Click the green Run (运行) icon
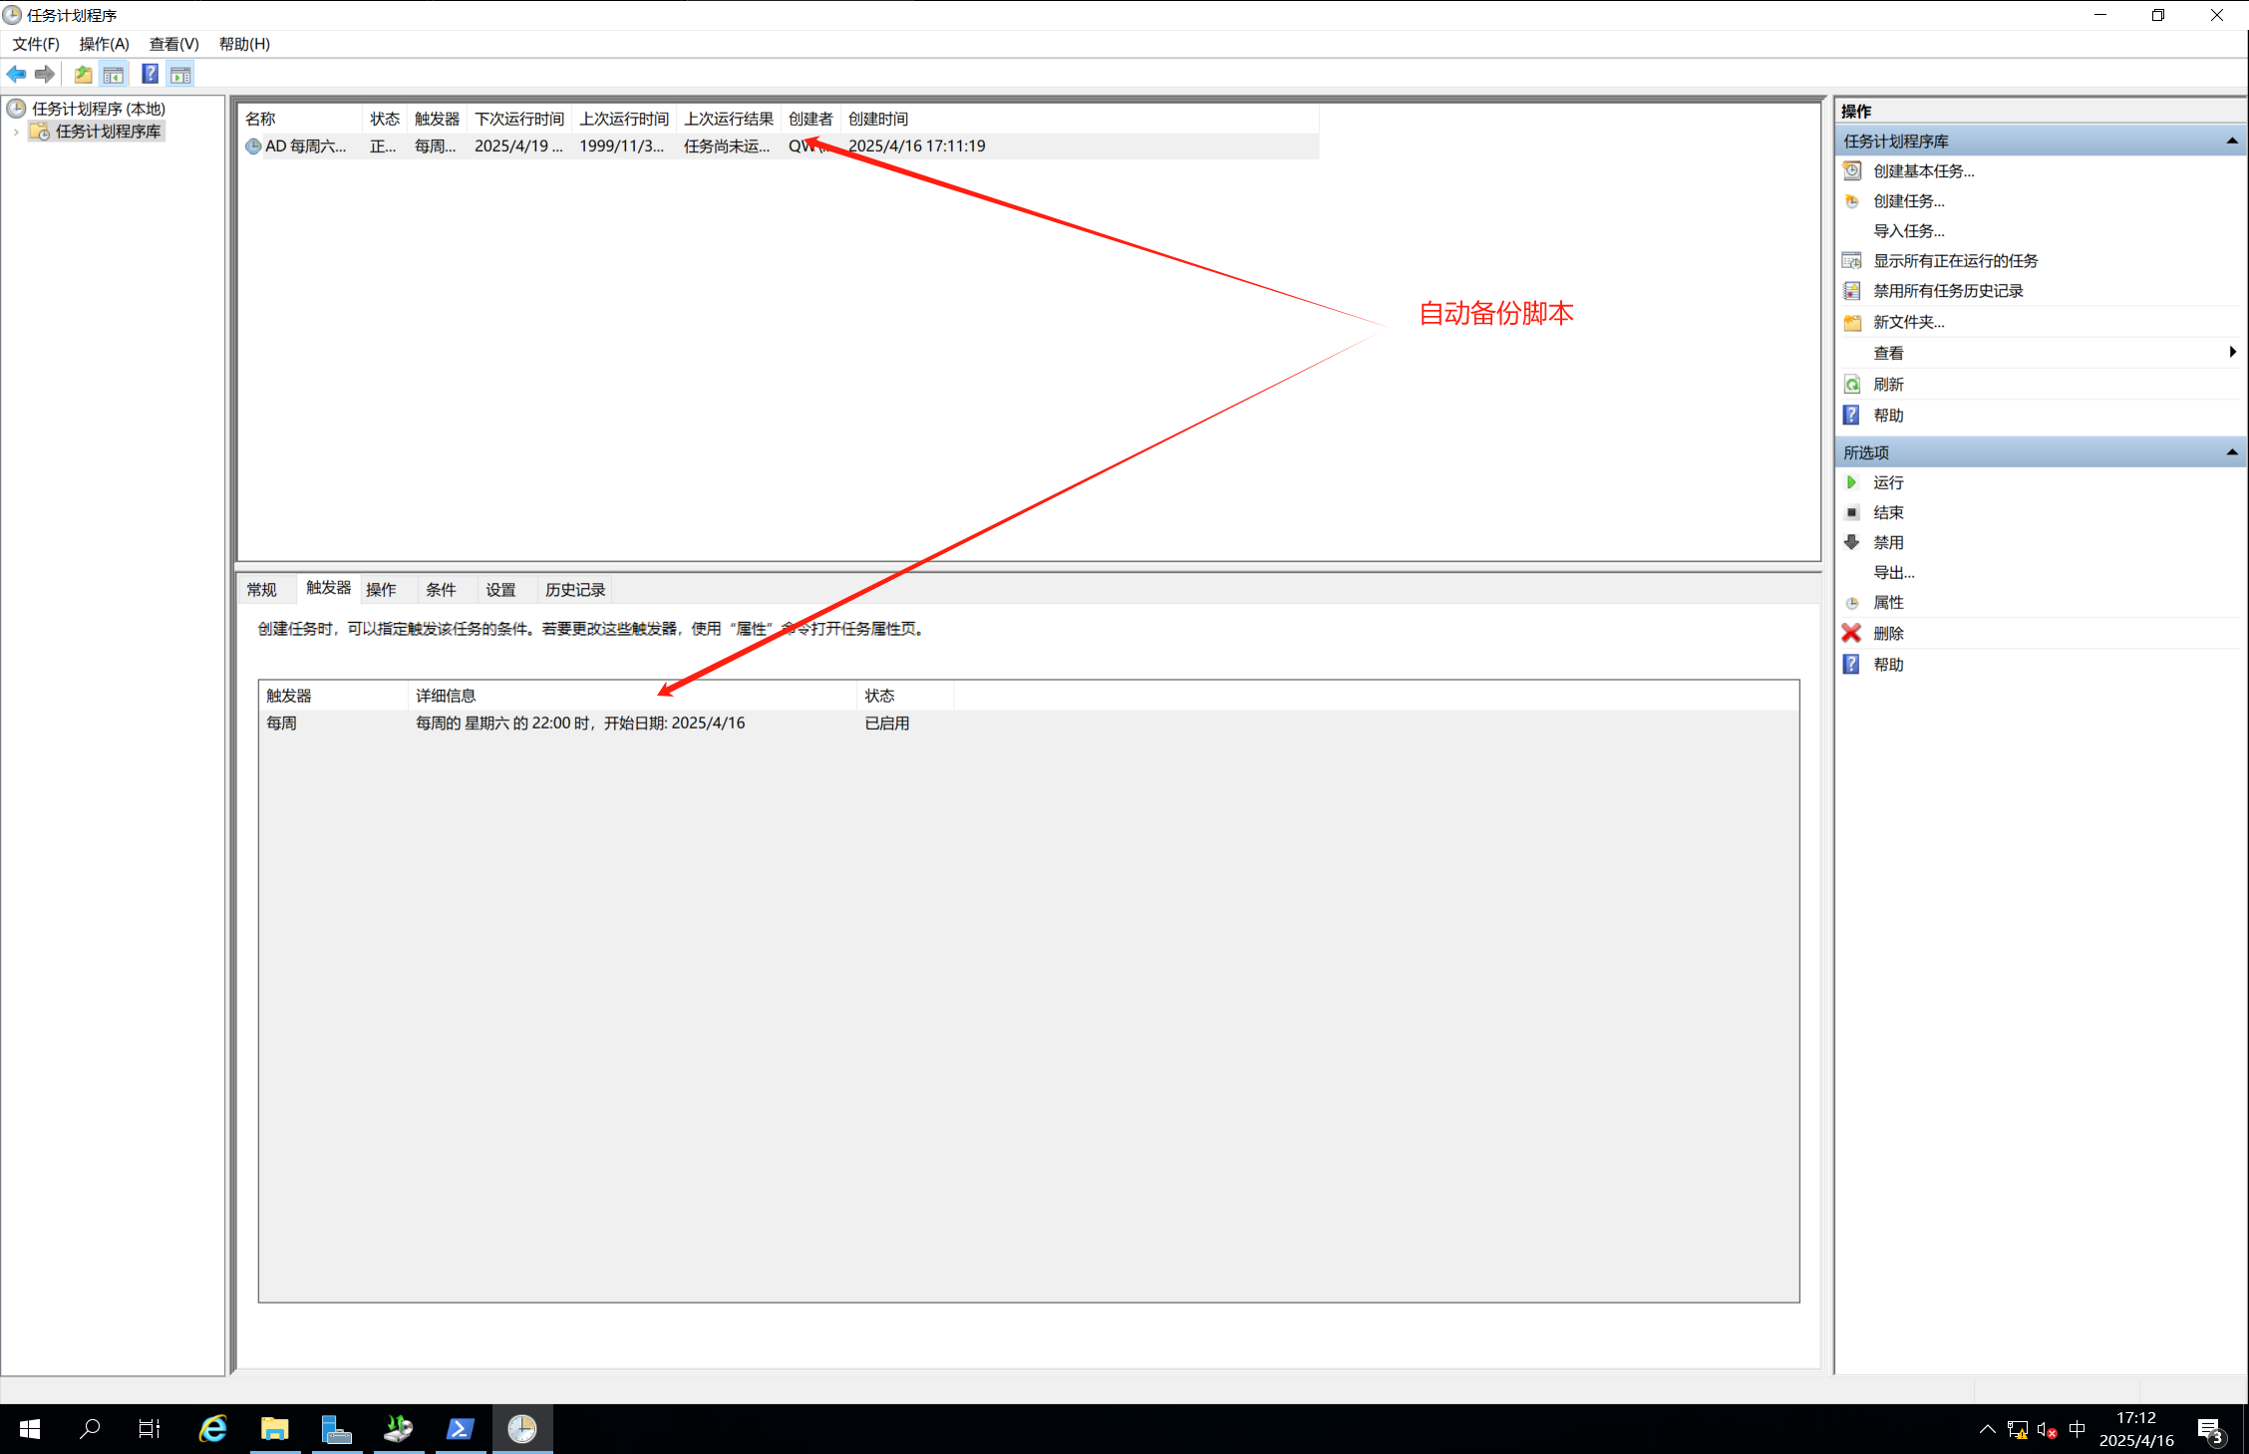The width and height of the screenshot is (2249, 1454). [1851, 482]
